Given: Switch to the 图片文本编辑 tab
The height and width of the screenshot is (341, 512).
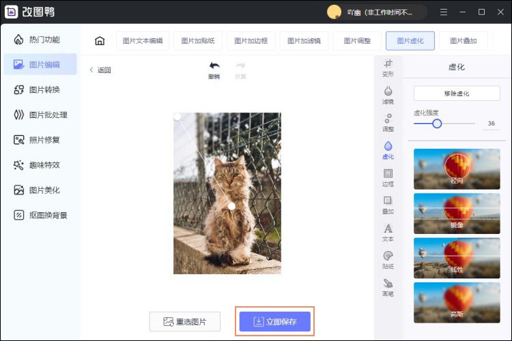Looking at the screenshot, I should pyautogui.click(x=143, y=41).
